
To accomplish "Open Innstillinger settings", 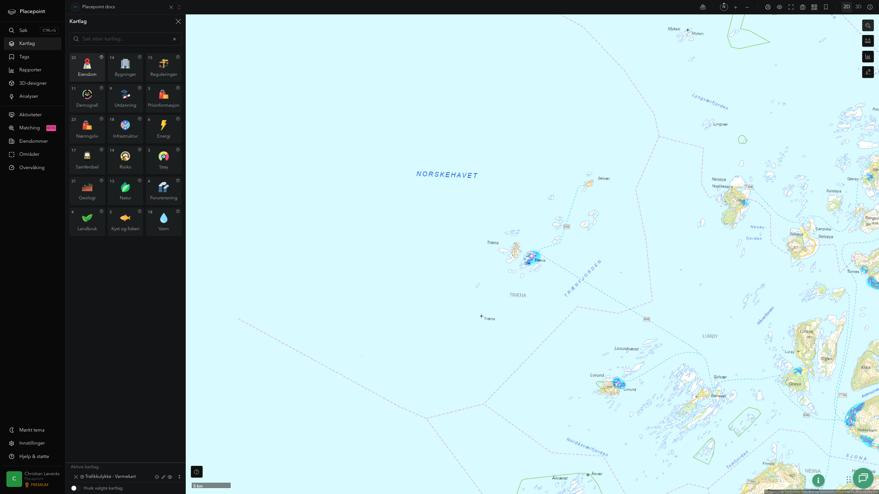I will (33, 443).
